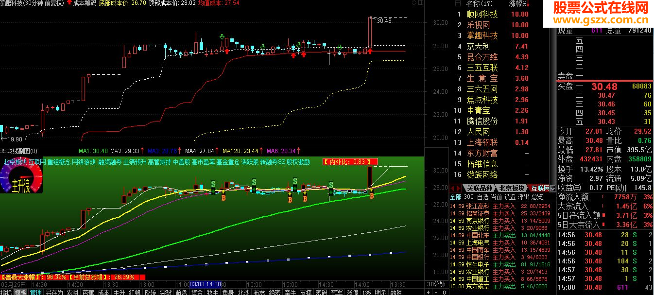Select 昆仑万维 in the stock list
The height and width of the screenshot is (295, 654).
[x=482, y=57]
